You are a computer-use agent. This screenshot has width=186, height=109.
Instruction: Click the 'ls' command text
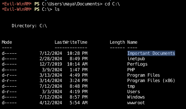(x=57, y=9)
